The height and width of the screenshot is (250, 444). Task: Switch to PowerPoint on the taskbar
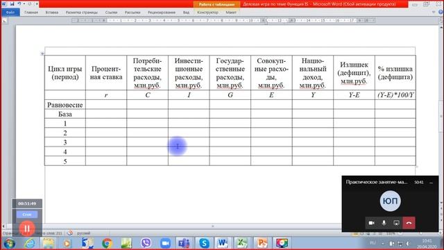click(x=262, y=243)
